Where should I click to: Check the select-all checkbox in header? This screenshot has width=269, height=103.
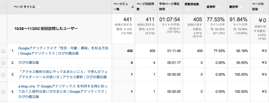click(3, 7)
